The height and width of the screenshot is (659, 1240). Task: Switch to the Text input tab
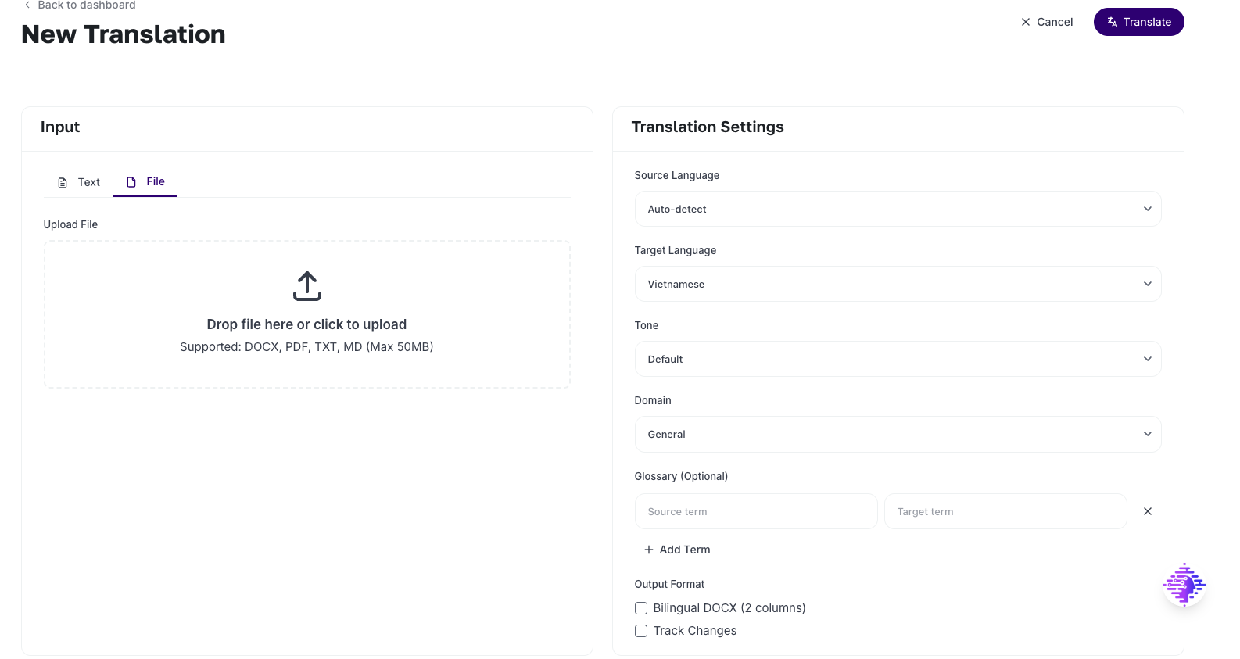[88, 181]
